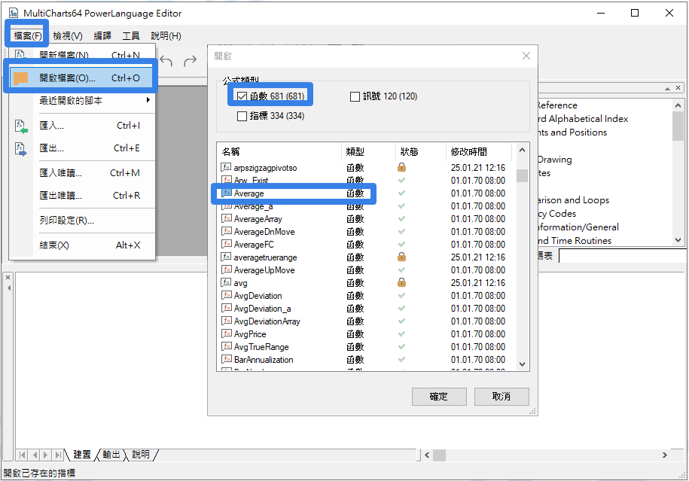Close the output pane with its X
The height and width of the screenshot is (481, 689).
(x=8, y=277)
